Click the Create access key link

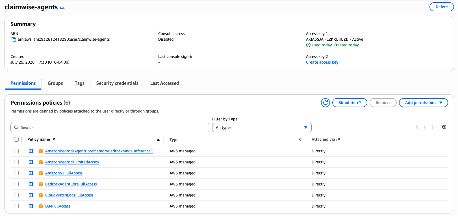pos(322,62)
